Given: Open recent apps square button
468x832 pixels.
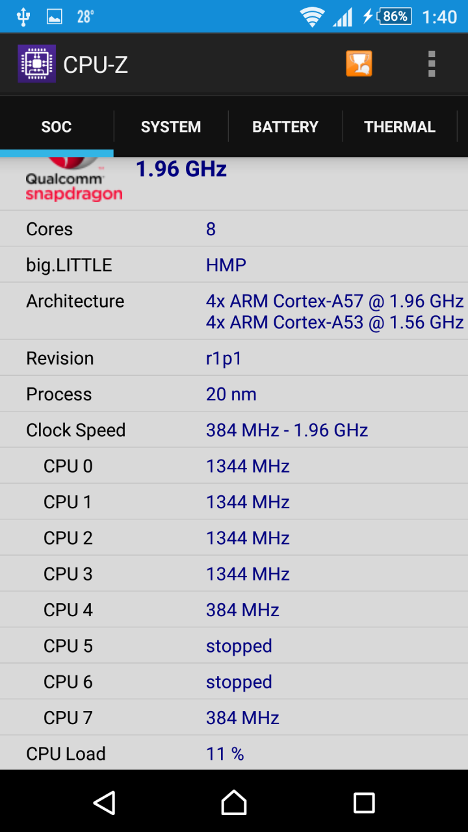Looking at the screenshot, I should (364, 803).
